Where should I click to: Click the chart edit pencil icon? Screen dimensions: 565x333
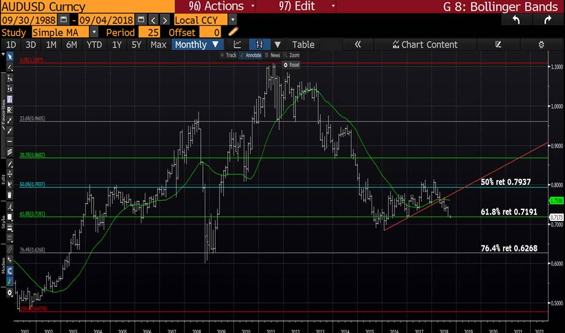(x=498, y=45)
